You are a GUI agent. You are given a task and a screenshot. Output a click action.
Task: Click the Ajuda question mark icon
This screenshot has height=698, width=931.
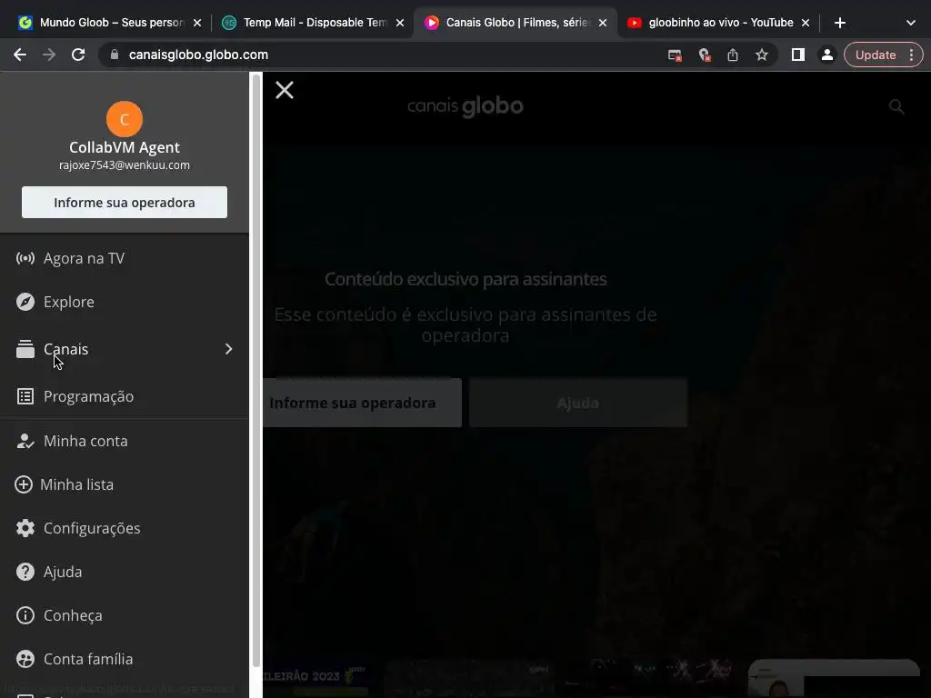(25, 572)
